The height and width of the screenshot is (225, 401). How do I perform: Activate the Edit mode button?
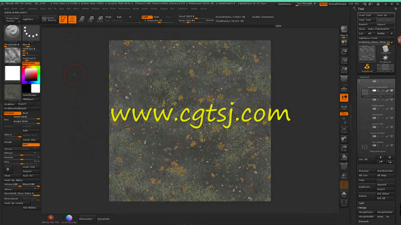pos(63,19)
